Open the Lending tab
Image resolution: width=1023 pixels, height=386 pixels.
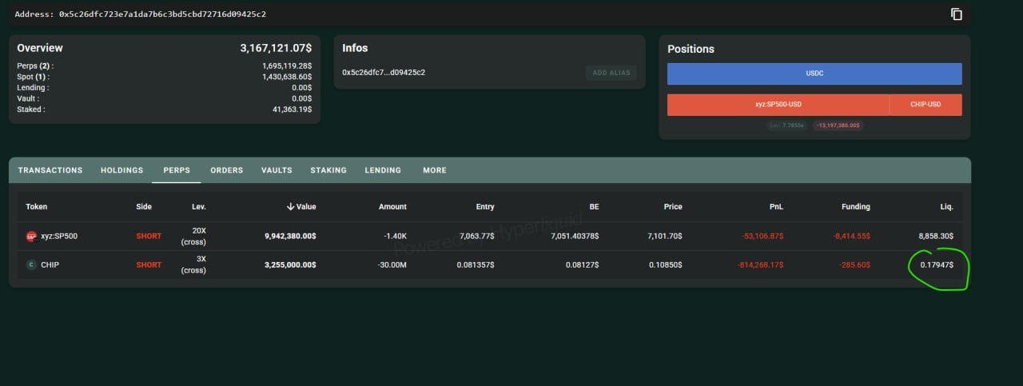coord(383,170)
